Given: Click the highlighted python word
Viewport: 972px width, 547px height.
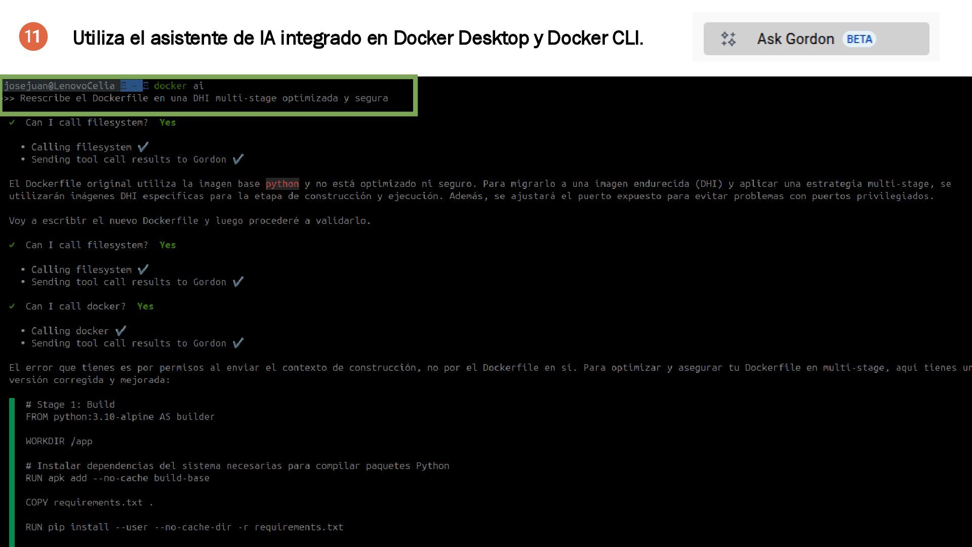Looking at the screenshot, I should point(282,184).
